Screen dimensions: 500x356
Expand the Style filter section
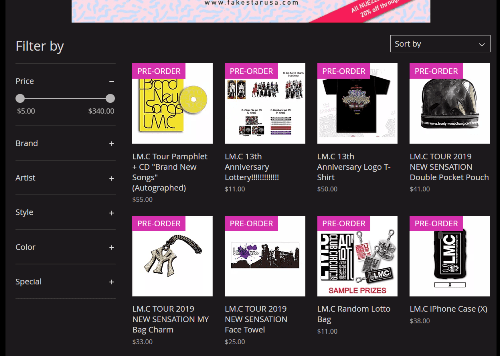pyautogui.click(x=111, y=213)
